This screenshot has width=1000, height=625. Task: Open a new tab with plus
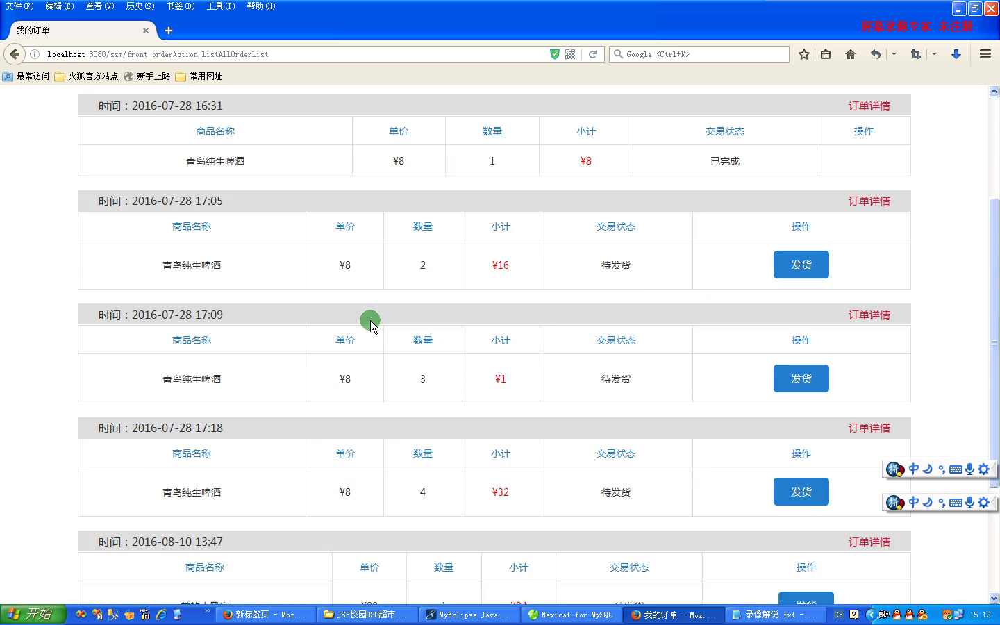169,31
